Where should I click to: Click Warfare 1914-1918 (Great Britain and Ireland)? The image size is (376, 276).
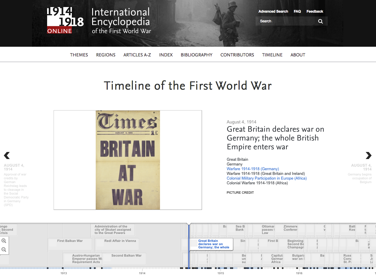coord(266,173)
